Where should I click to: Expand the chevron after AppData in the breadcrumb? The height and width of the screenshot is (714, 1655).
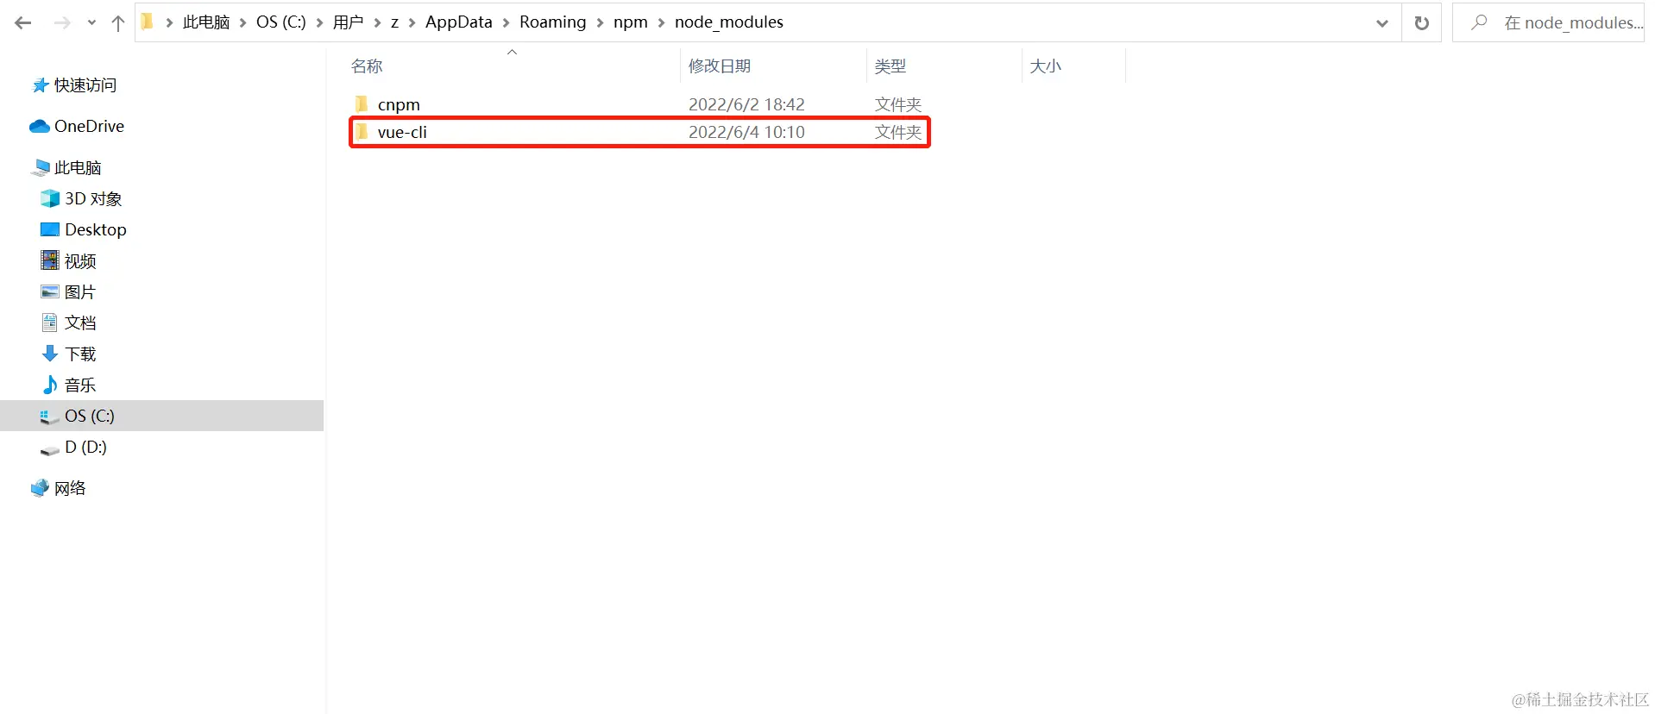coord(507,22)
